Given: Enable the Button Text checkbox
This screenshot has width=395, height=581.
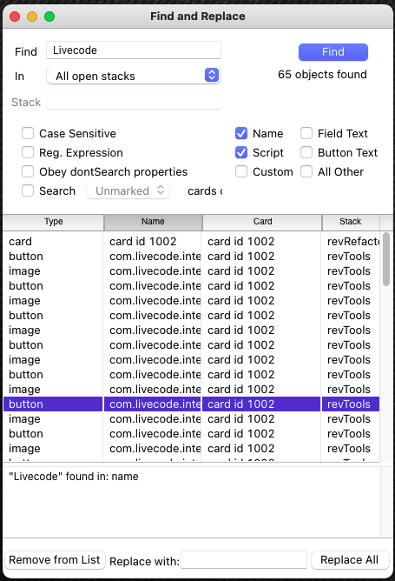Looking at the screenshot, I should [306, 152].
